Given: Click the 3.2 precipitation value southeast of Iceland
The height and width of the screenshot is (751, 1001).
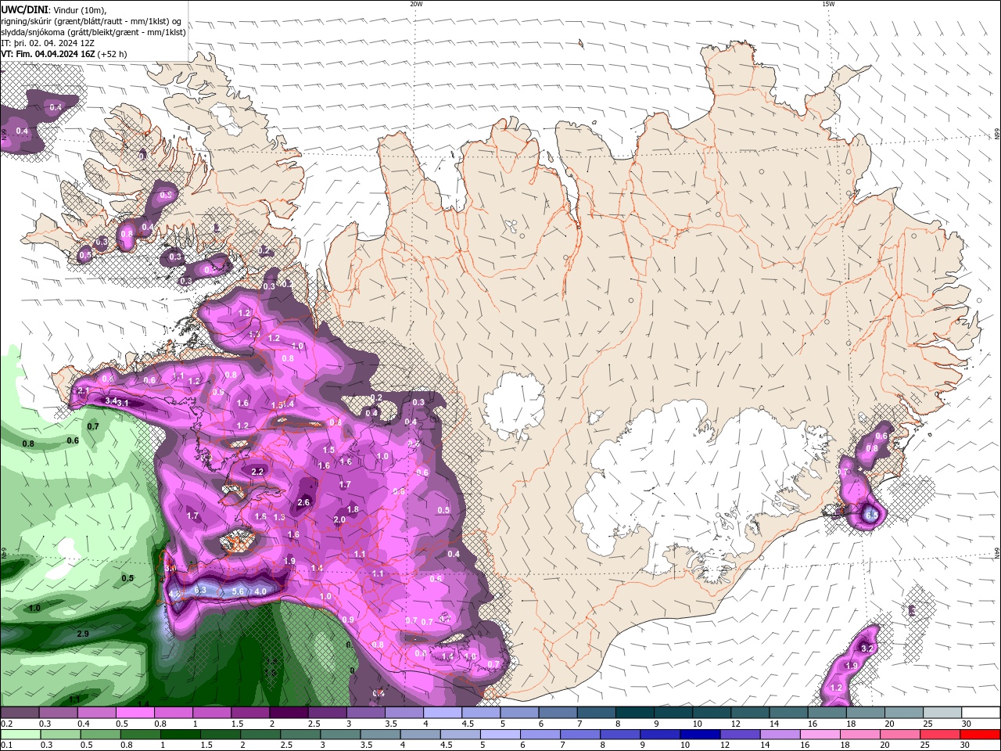Looking at the screenshot, I should (866, 649).
